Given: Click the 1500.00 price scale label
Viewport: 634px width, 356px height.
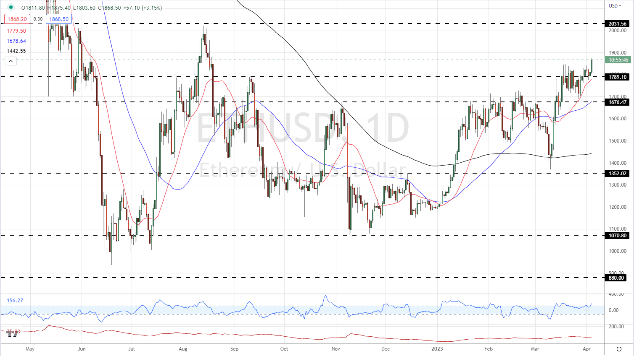Looking at the screenshot, I should point(618,141).
